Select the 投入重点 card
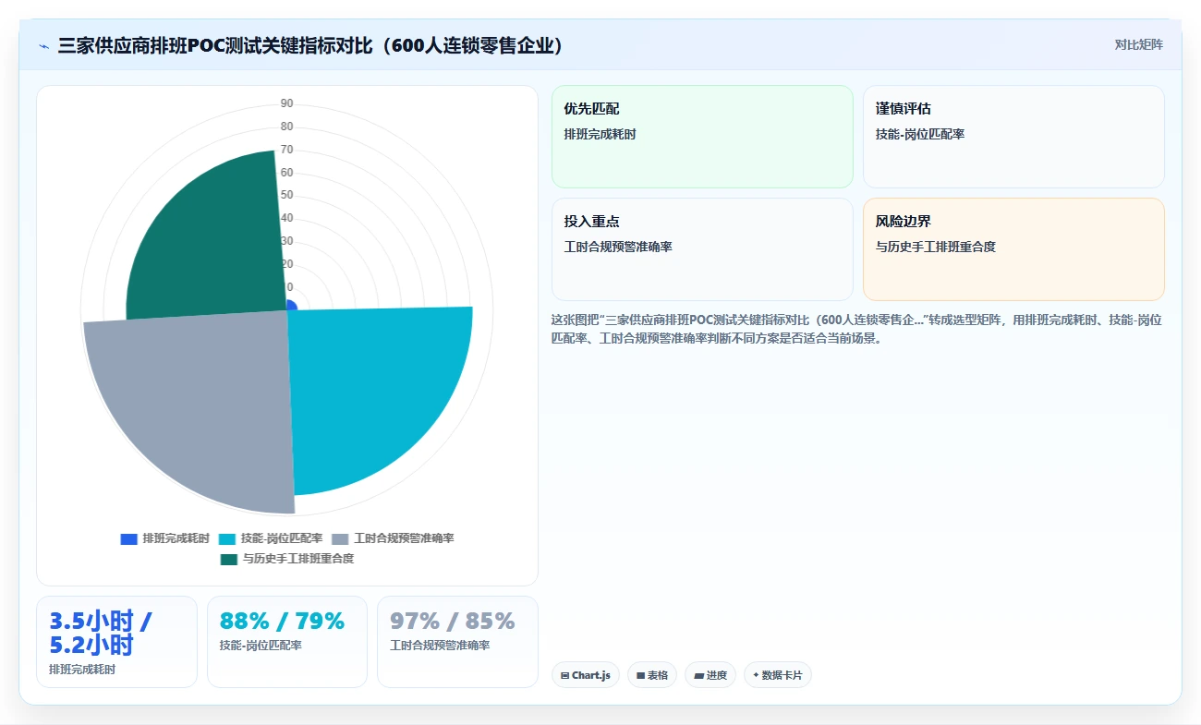 (x=702, y=249)
